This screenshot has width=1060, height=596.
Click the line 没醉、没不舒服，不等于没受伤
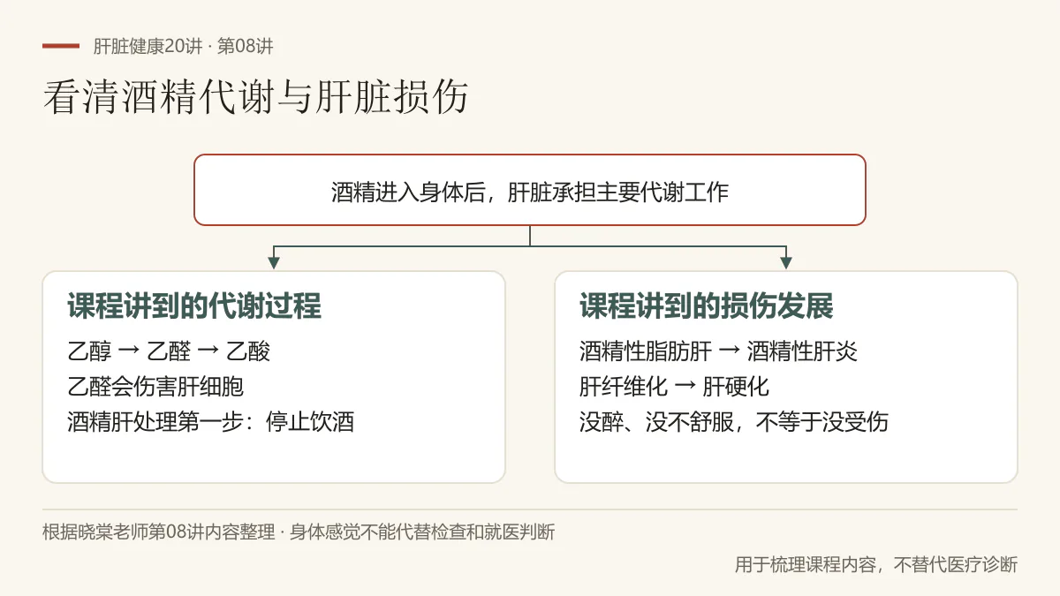coord(734,422)
